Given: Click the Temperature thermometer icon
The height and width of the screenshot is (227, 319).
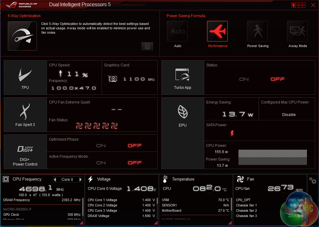Looking at the screenshot, I should click(x=165, y=179).
